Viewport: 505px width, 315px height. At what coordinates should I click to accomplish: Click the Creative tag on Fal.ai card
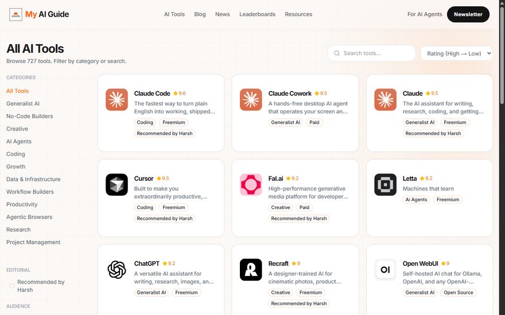pyautogui.click(x=281, y=207)
